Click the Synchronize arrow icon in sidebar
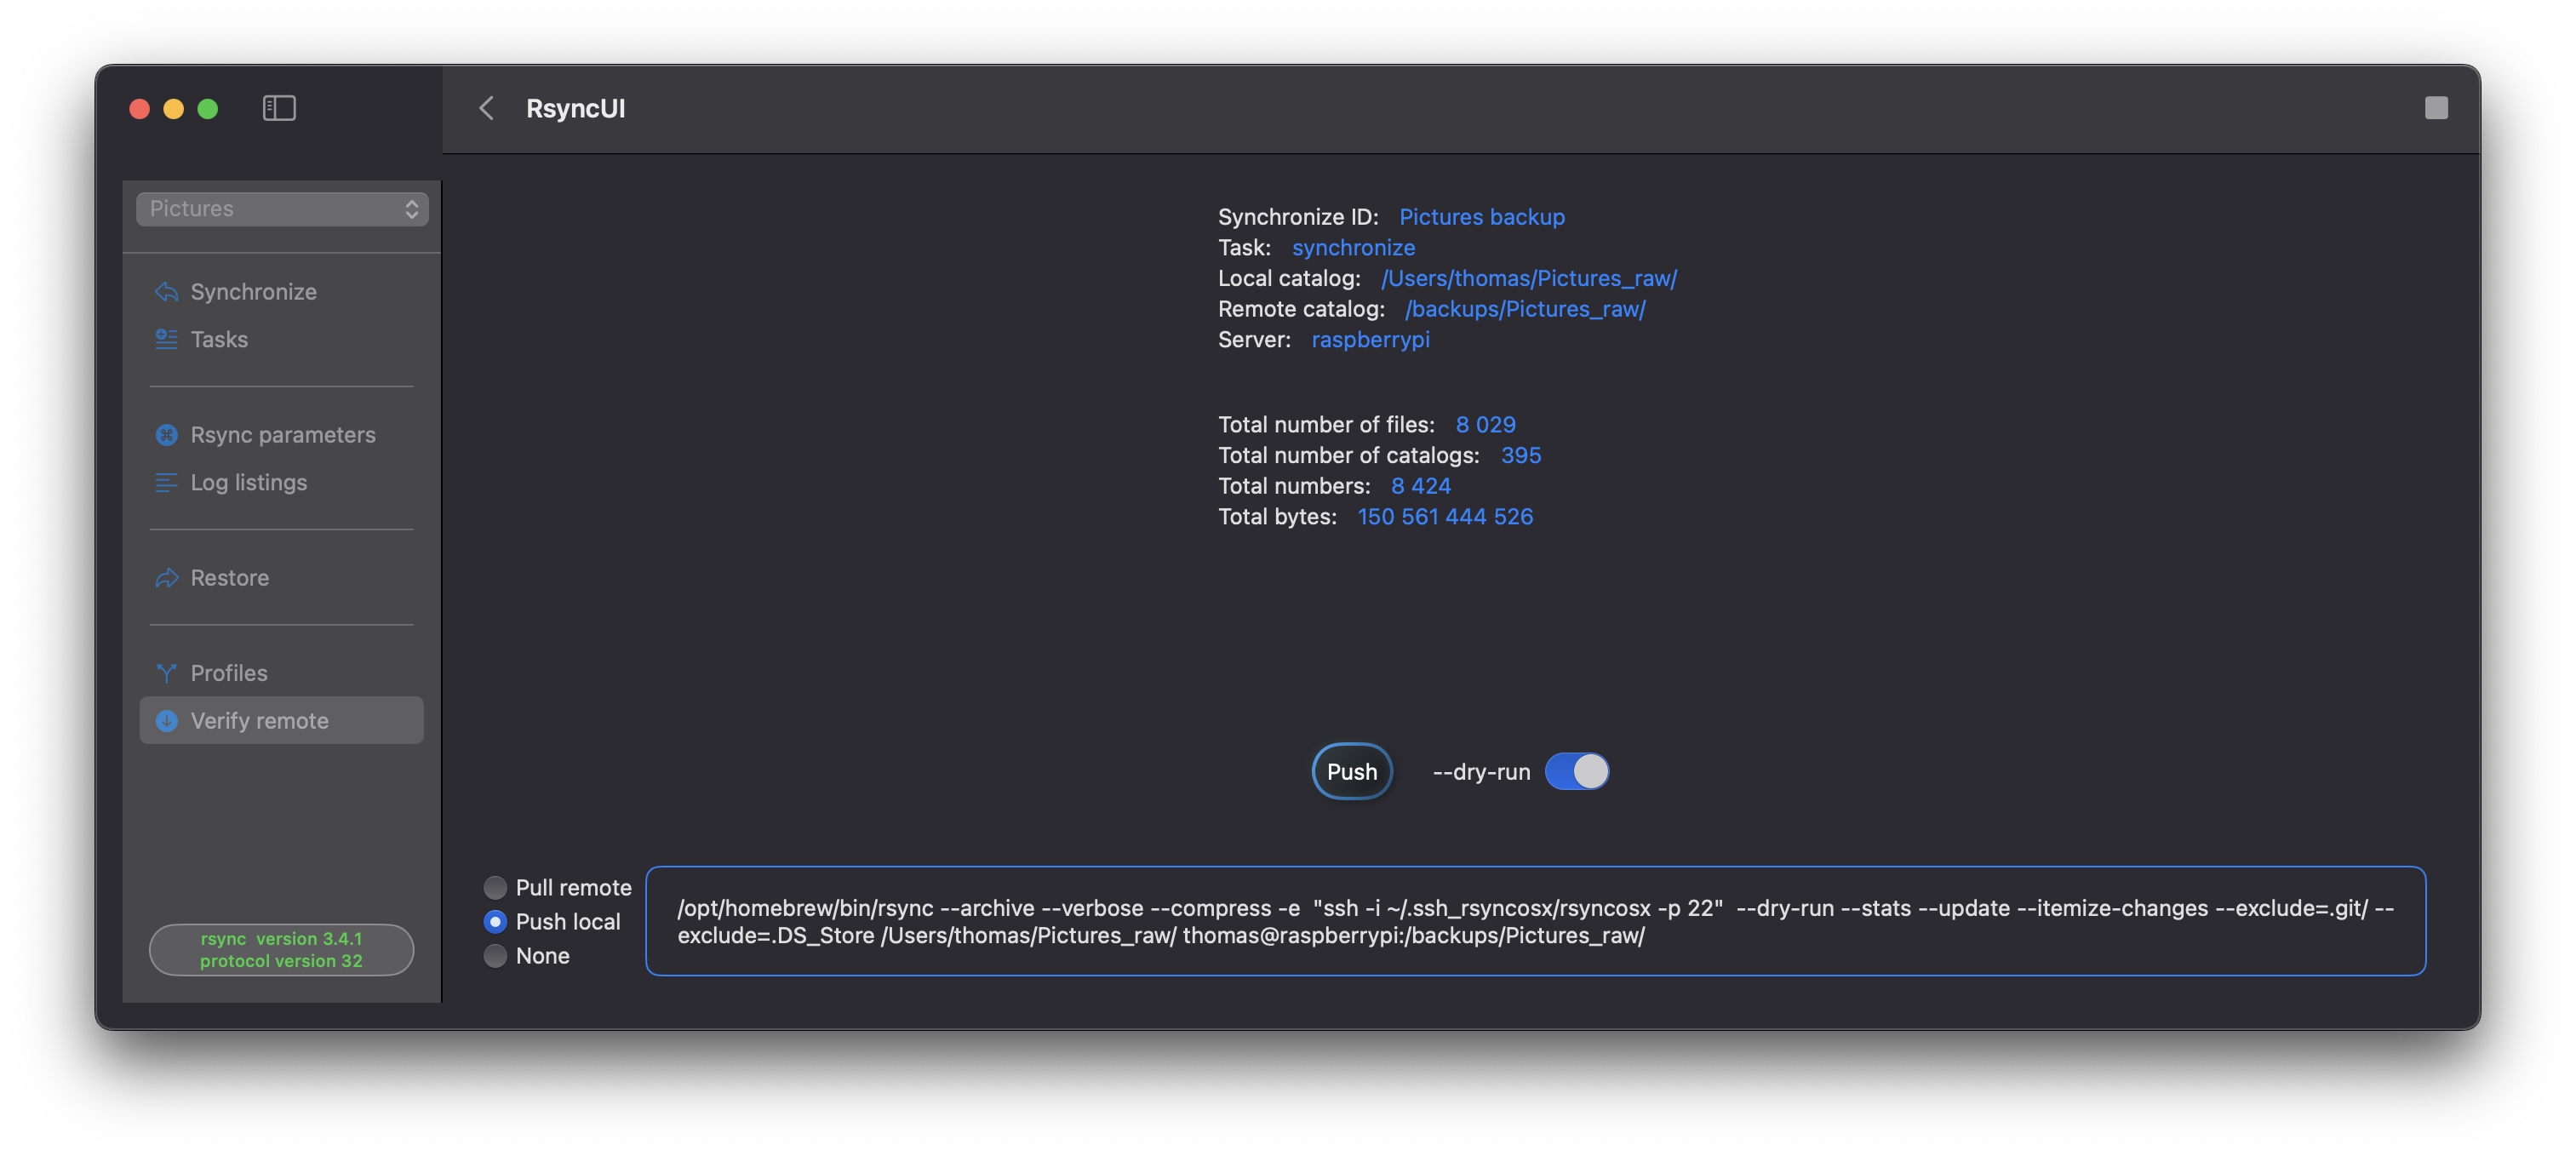 click(167, 292)
